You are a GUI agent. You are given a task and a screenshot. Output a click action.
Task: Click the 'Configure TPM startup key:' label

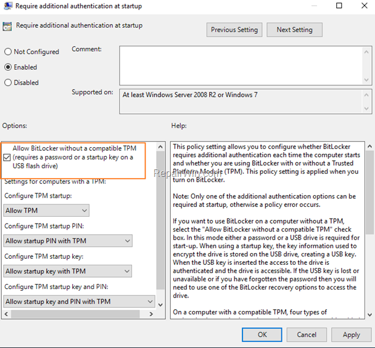(x=44, y=256)
